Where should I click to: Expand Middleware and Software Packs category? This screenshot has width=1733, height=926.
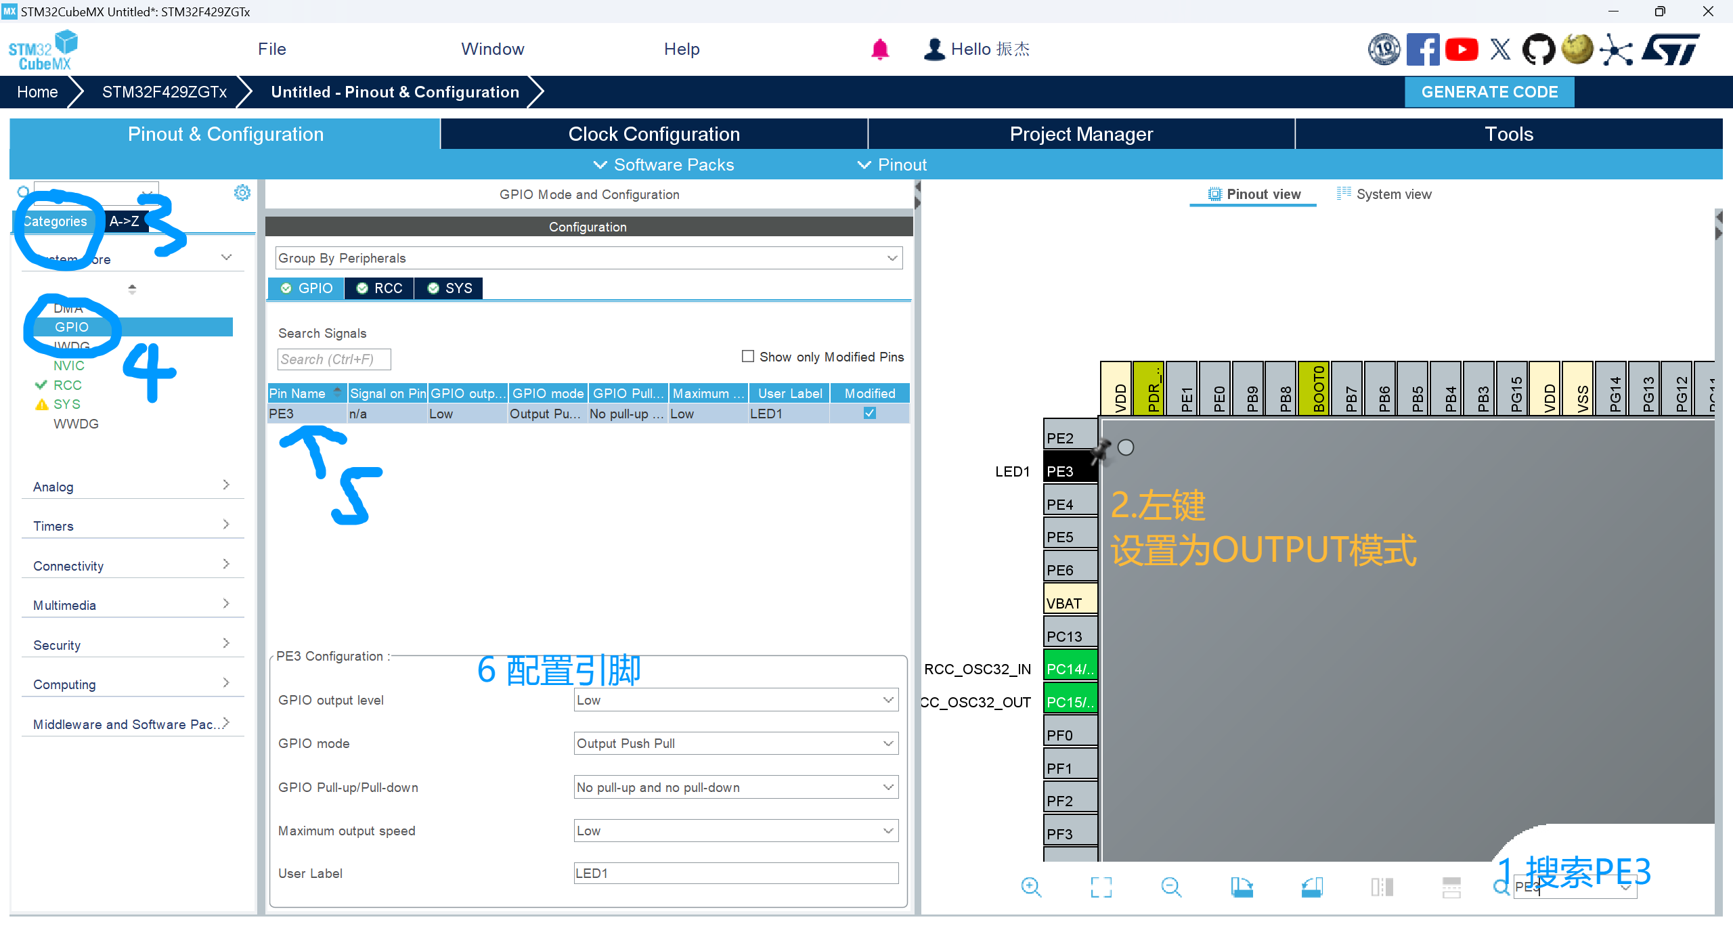tap(133, 724)
